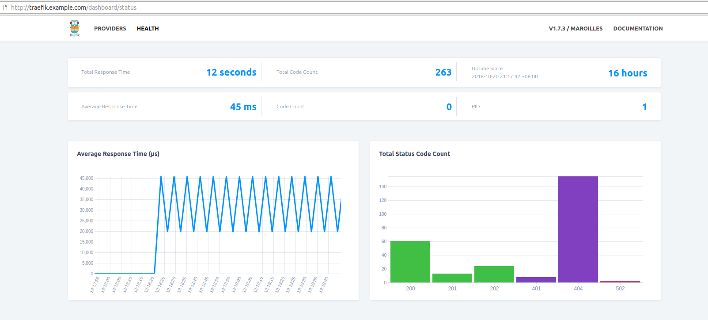Image resolution: width=708 pixels, height=320 pixels.
Task: Select the 201 status code bar
Action: pos(452,278)
